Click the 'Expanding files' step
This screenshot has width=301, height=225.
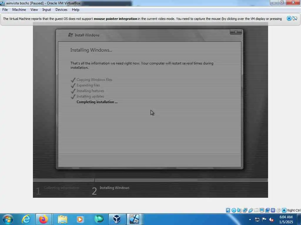(x=88, y=85)
